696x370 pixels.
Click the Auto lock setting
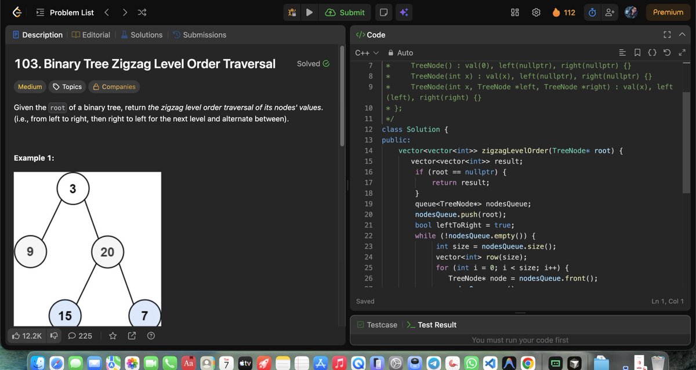click(x=400, y=53)
